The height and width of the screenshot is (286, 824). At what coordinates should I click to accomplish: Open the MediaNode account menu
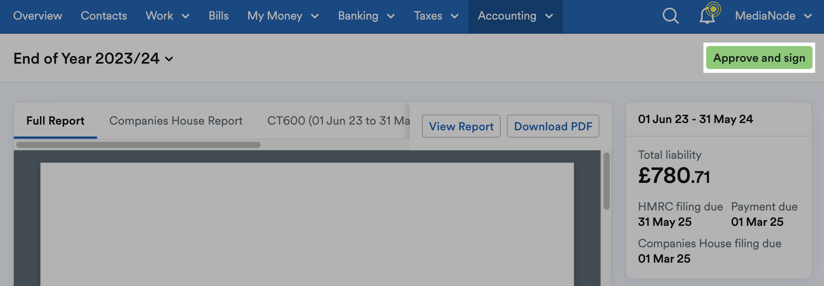(x=773, y=16)
